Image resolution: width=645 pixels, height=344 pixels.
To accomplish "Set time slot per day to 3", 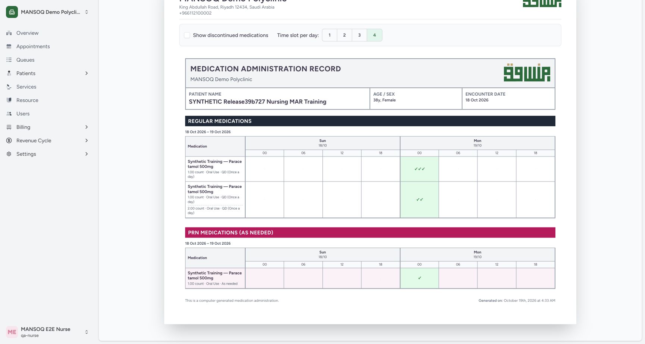I will point(359,35).
